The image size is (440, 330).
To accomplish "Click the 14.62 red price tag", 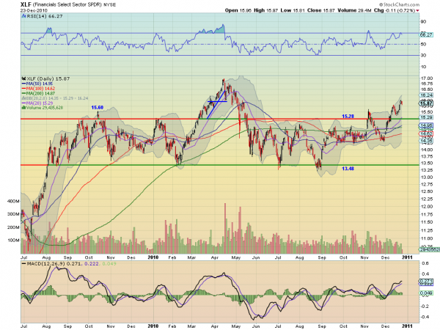I will click(x=427, y=133).
